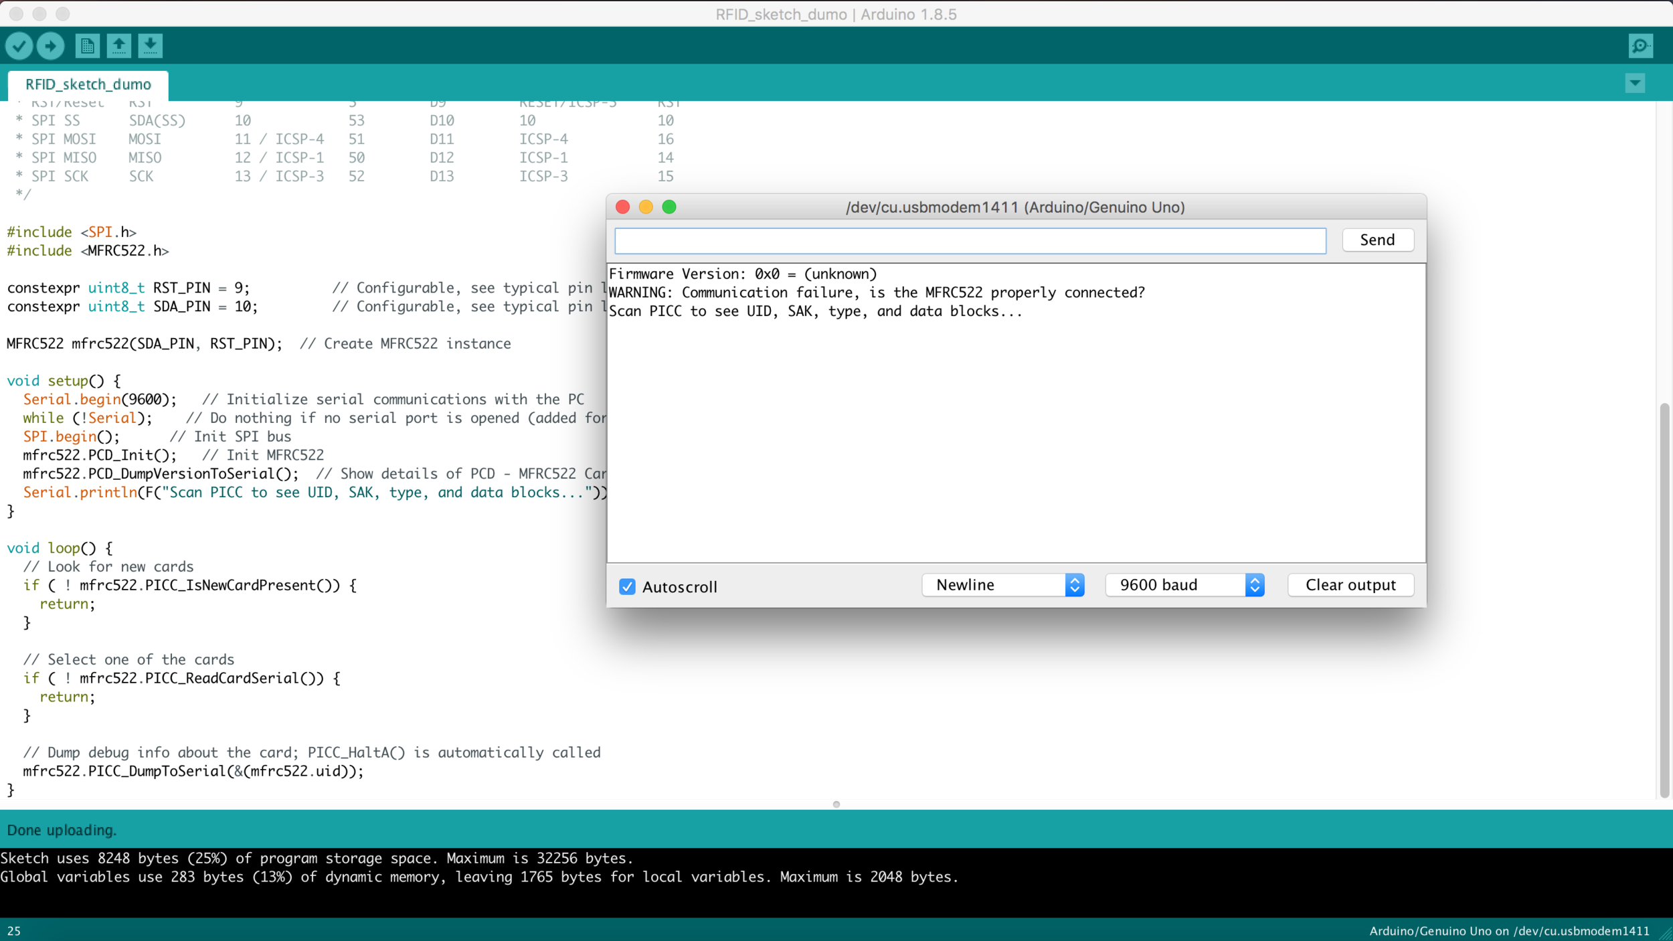Click 'Done uploading.' status message
1673x941 pixels.
pyautogui.click(x=62, y=830)
